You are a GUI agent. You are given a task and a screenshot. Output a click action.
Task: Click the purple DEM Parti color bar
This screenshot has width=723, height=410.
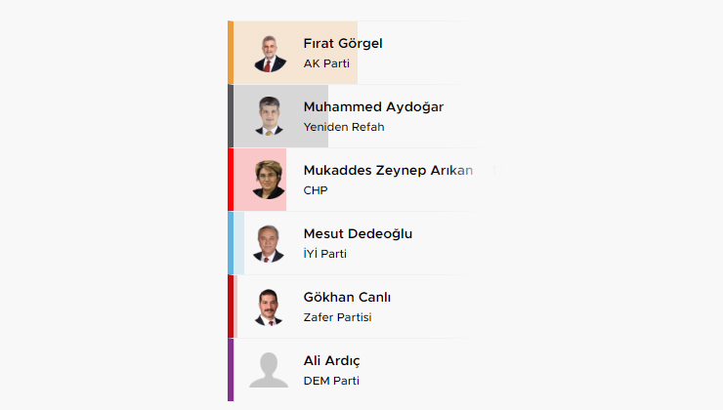pos(231,370)
